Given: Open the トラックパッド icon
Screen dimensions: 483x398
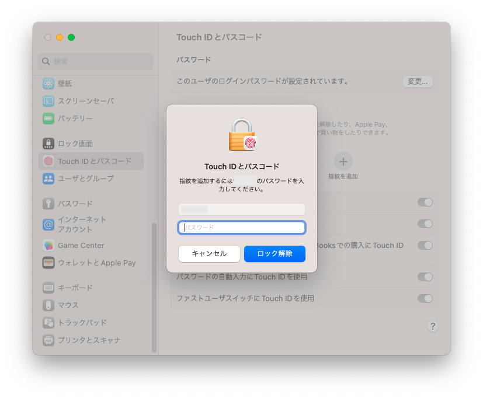Looking at the screenshot, I should [48, 323].
